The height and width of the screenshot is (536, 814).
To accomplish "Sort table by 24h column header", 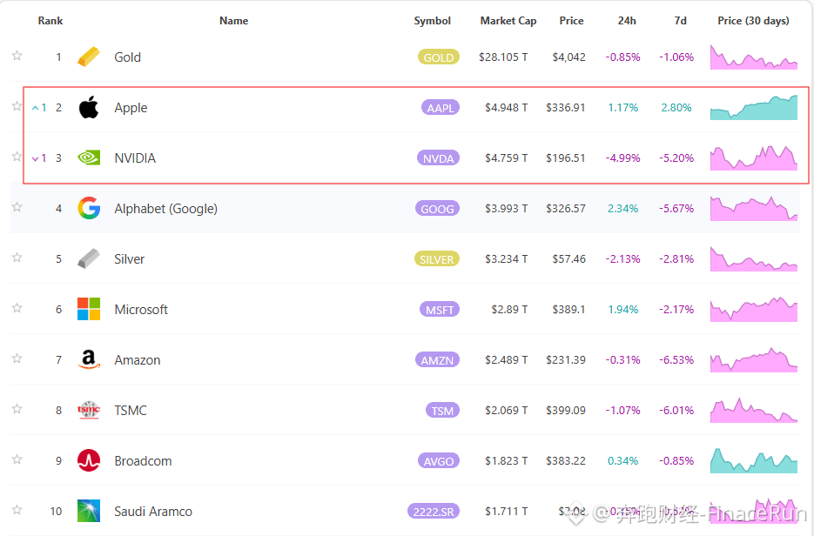I will point(627,21).
